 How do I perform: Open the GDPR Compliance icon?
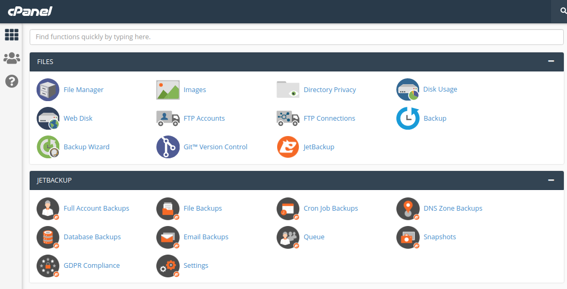point(48,266)
